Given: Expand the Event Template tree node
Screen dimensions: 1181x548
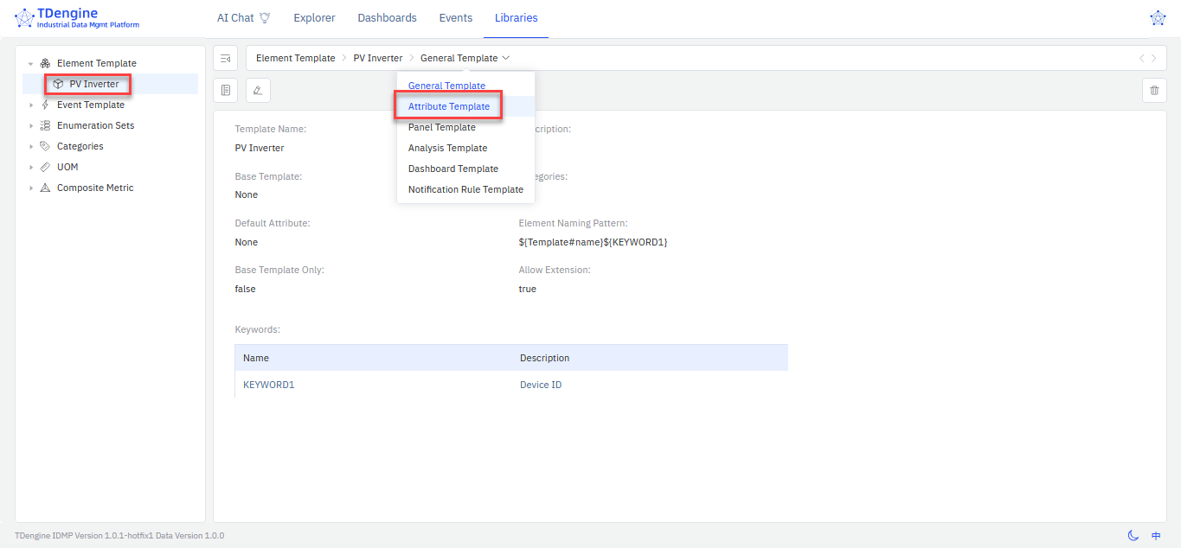Looking at the screenshot, I should click(x=31, y=105).
